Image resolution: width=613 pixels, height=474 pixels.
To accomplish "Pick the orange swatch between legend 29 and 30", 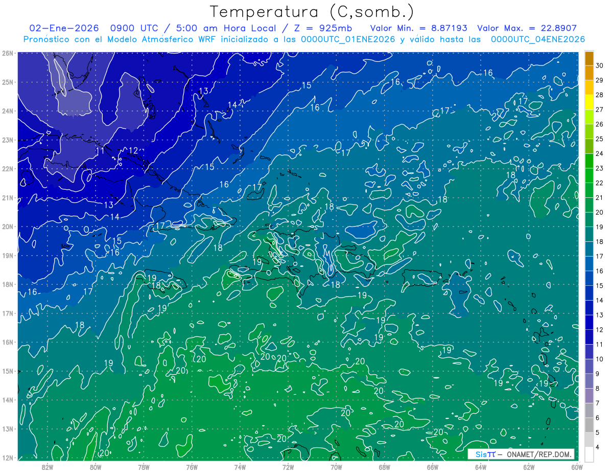I will [590, 73].
